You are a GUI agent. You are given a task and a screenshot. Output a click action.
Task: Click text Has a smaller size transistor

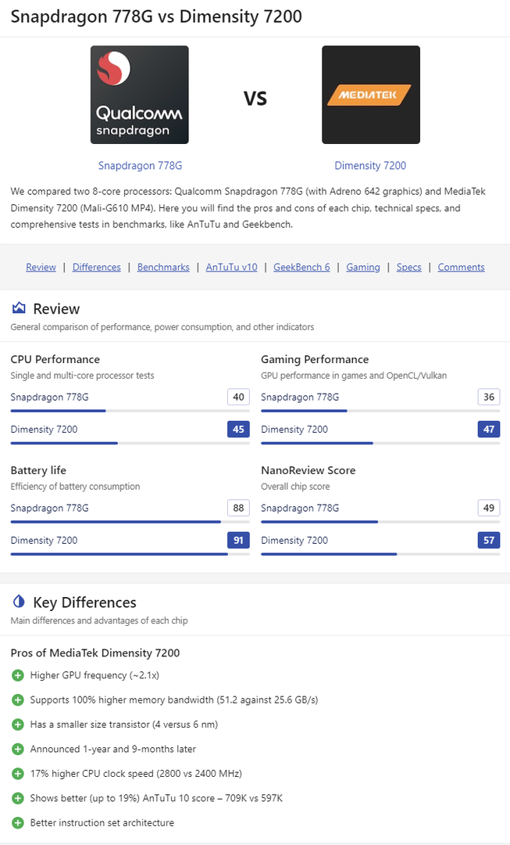124,725
